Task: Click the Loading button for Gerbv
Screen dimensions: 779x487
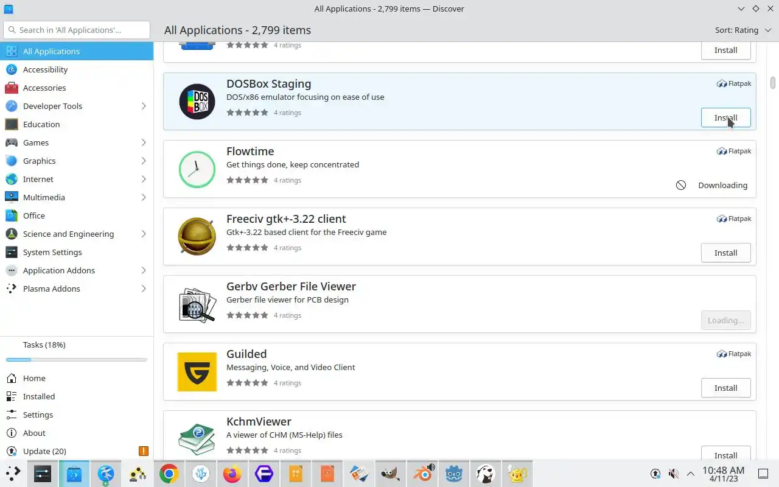Action: point(725,320)
